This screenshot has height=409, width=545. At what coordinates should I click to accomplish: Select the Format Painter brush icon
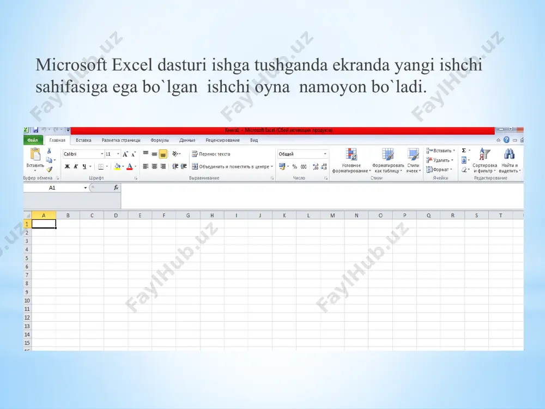pyautogui.click(x=50, y=169)
